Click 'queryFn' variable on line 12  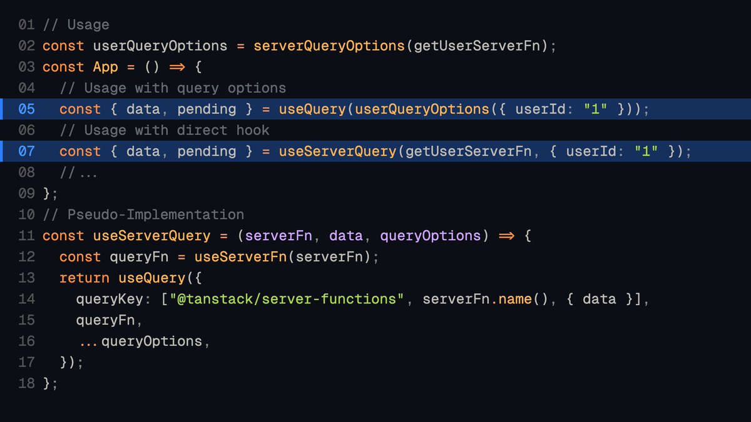tap(139, 257)
